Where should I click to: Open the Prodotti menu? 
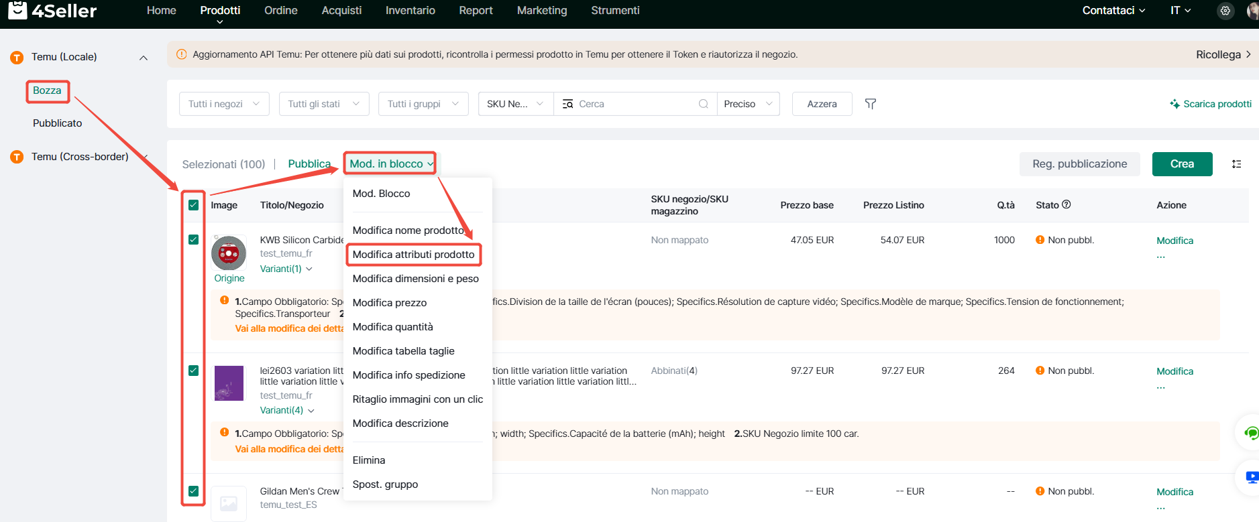point(220,11)
